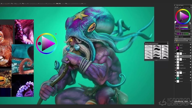Screen dimensions: 192x108
Task: Click the layer type icon on Layer 4 row
Action: [190, 78]
